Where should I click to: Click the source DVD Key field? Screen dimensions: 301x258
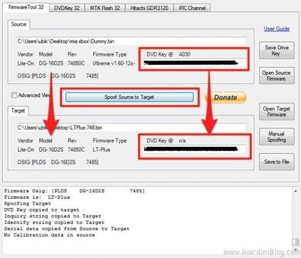click(194, 63)
